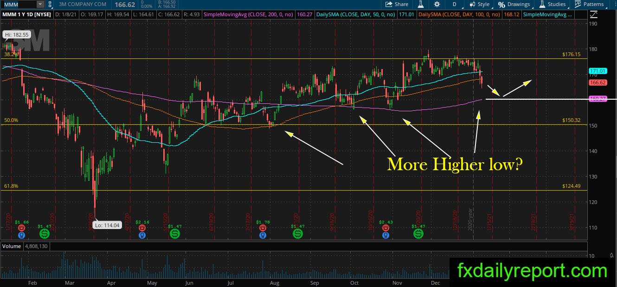This screenshot has width=617, height=287.
Task: Click the red 166.62 price axis bubble
Action: tap(598, 83)
